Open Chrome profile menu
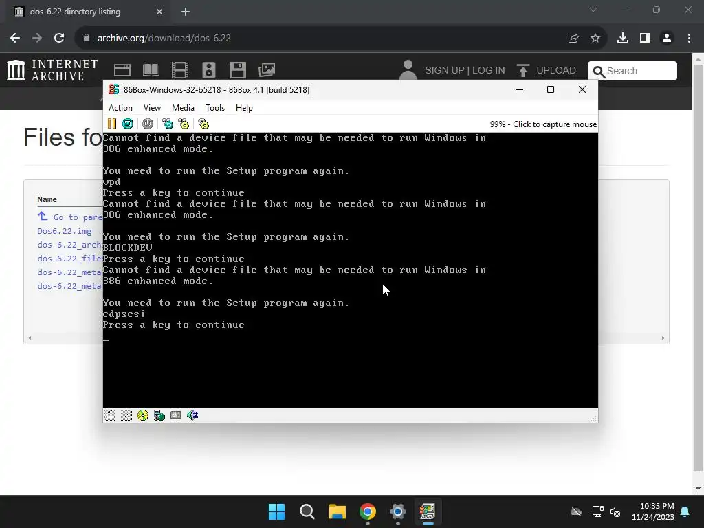Image resolution: width=704 pixels, height=528 pixels. [x=667, y=38]
